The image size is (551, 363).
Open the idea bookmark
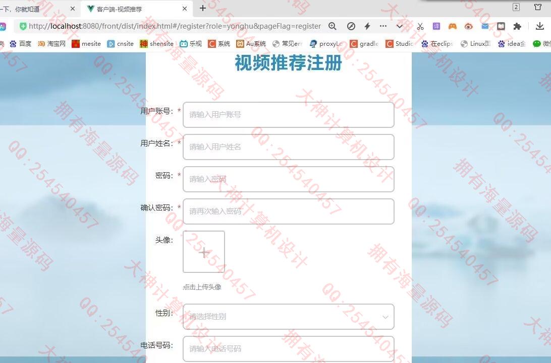[x=512, y=43]
